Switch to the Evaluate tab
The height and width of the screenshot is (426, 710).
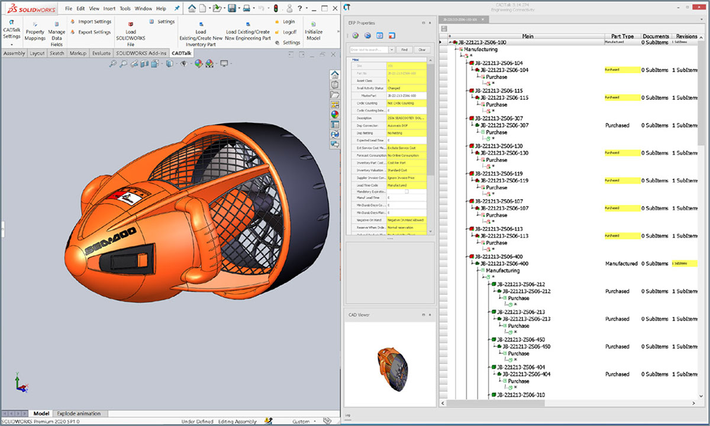click(101, 53)
